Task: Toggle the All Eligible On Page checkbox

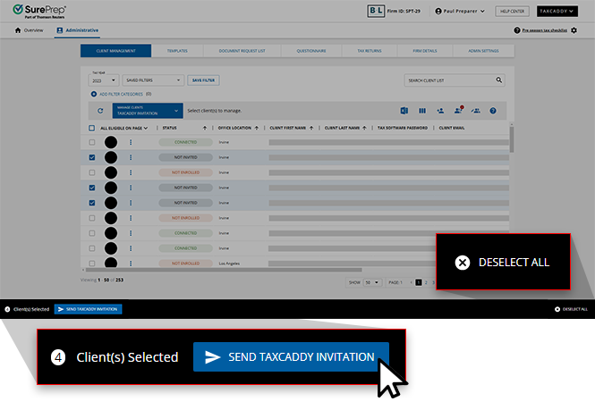Action: 91,128
